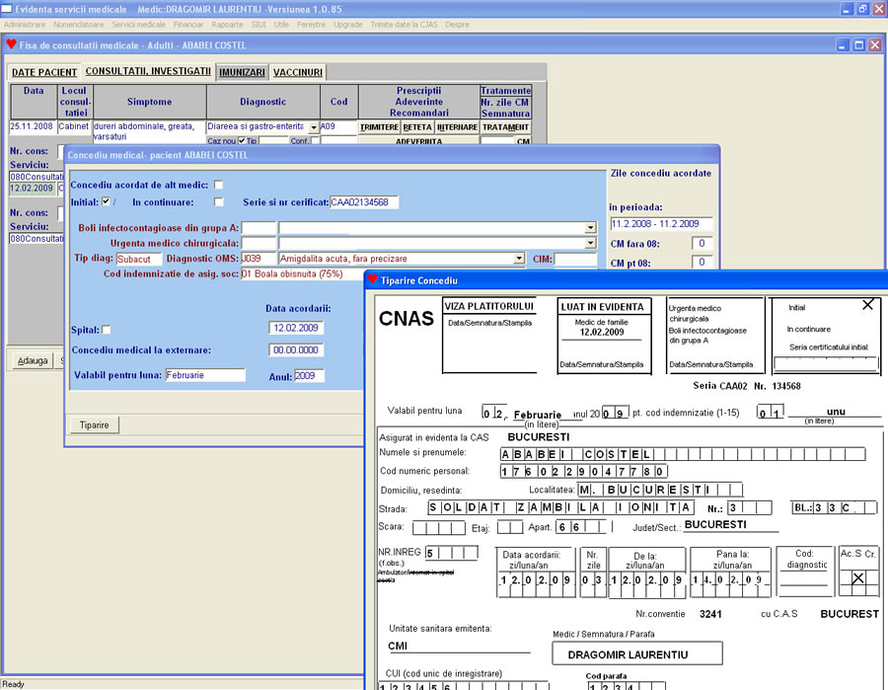
Task: Expand the Diagnostic OMS dropdown arrow
Action: coord(519,259)
